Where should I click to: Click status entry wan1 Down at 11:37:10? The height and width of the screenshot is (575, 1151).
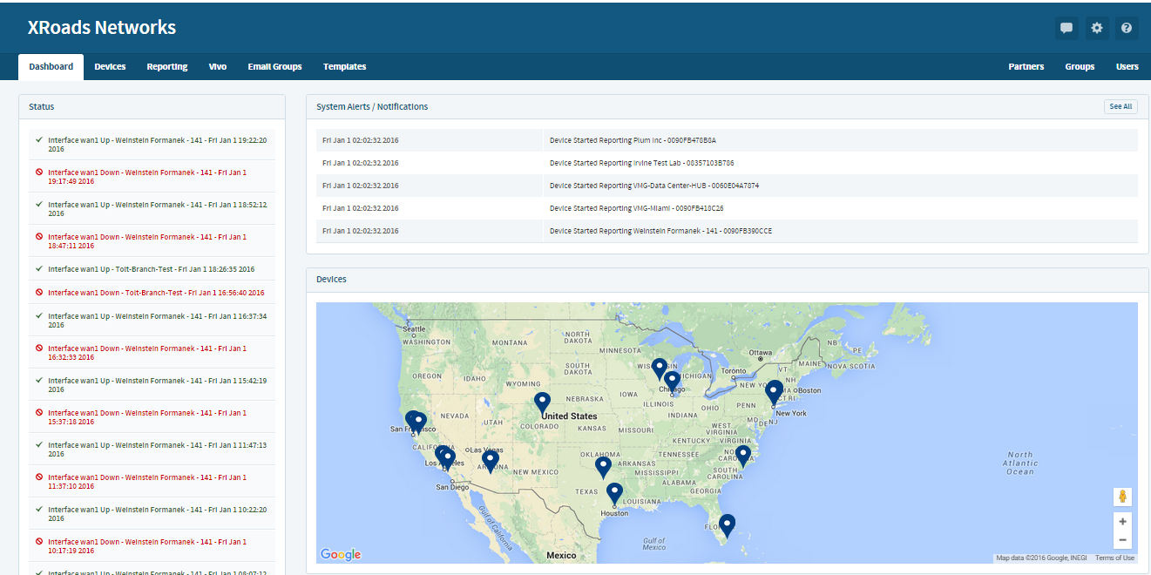click(152, 481)
